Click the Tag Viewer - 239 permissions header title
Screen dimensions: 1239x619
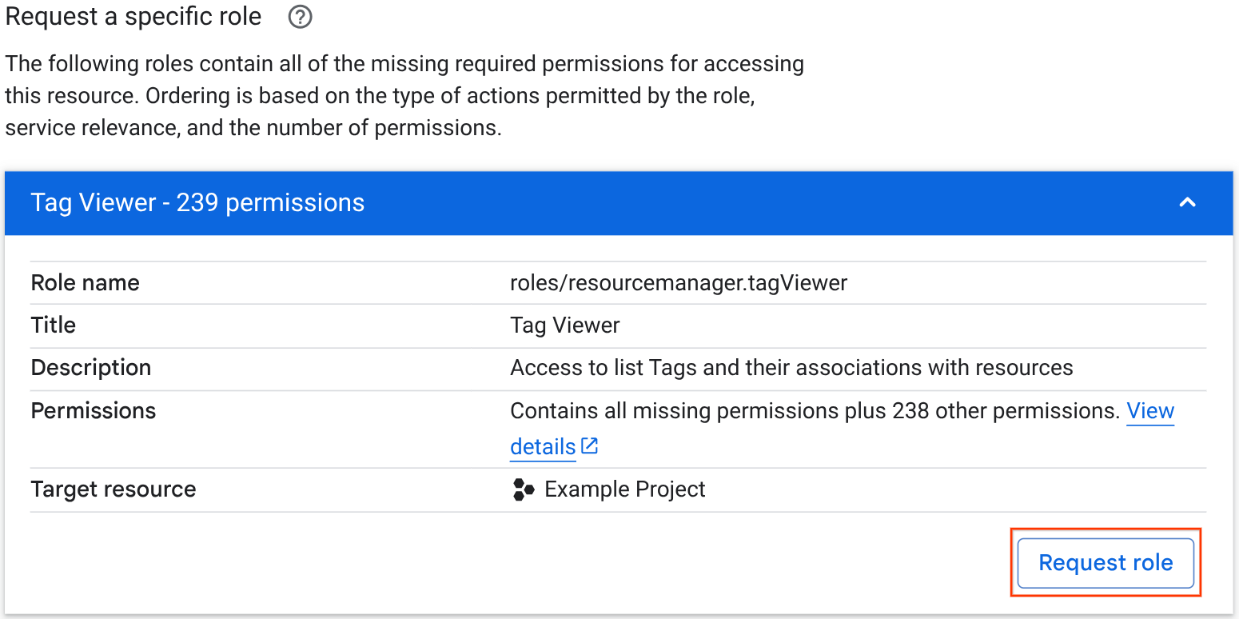pos(197,202)
